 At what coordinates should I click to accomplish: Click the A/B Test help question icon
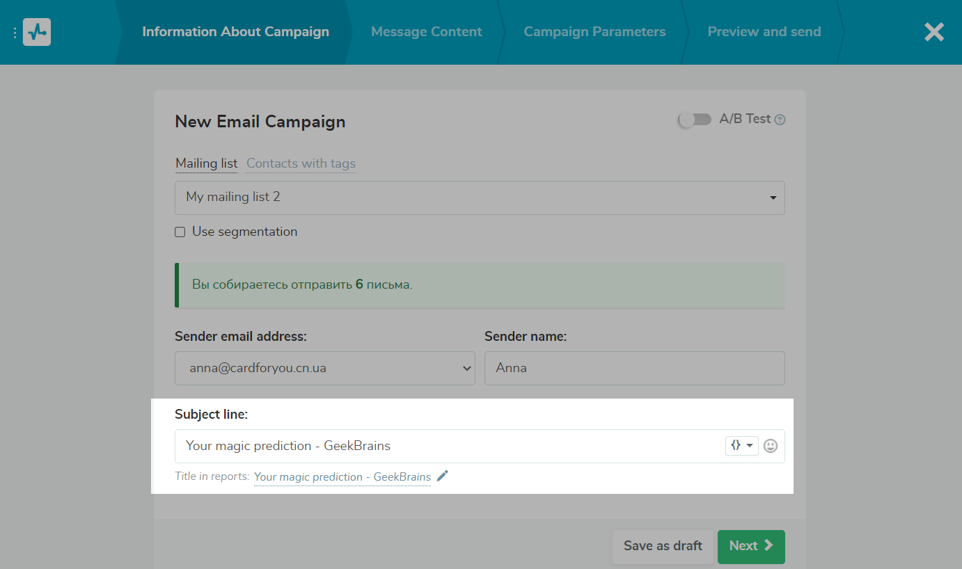point(780,120)
